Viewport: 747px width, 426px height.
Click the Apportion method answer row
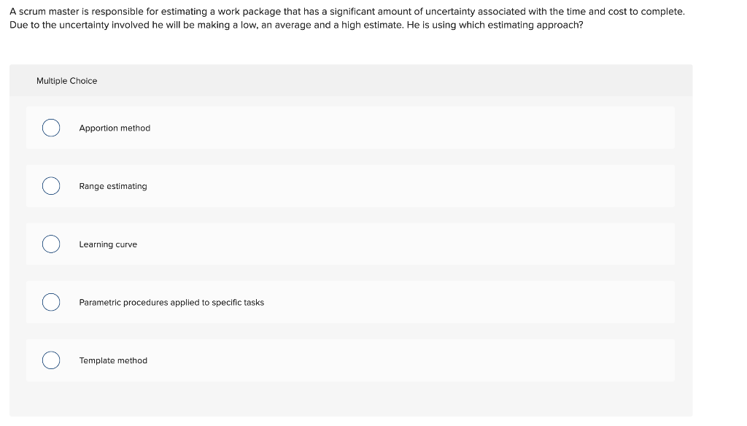(350, 127)
